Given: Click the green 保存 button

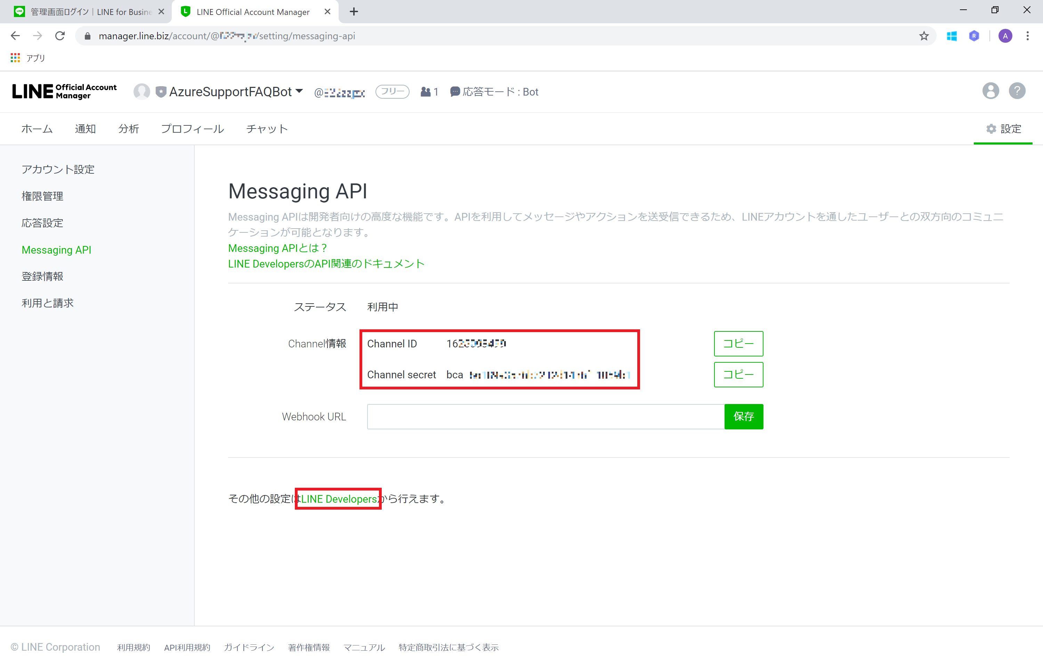Looking at the screenshot, I should pyautogui.click(x=743, y=417).
